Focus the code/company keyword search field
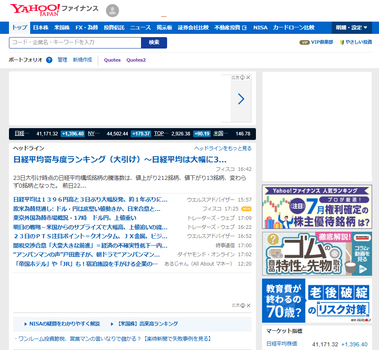 coord(75,43)
